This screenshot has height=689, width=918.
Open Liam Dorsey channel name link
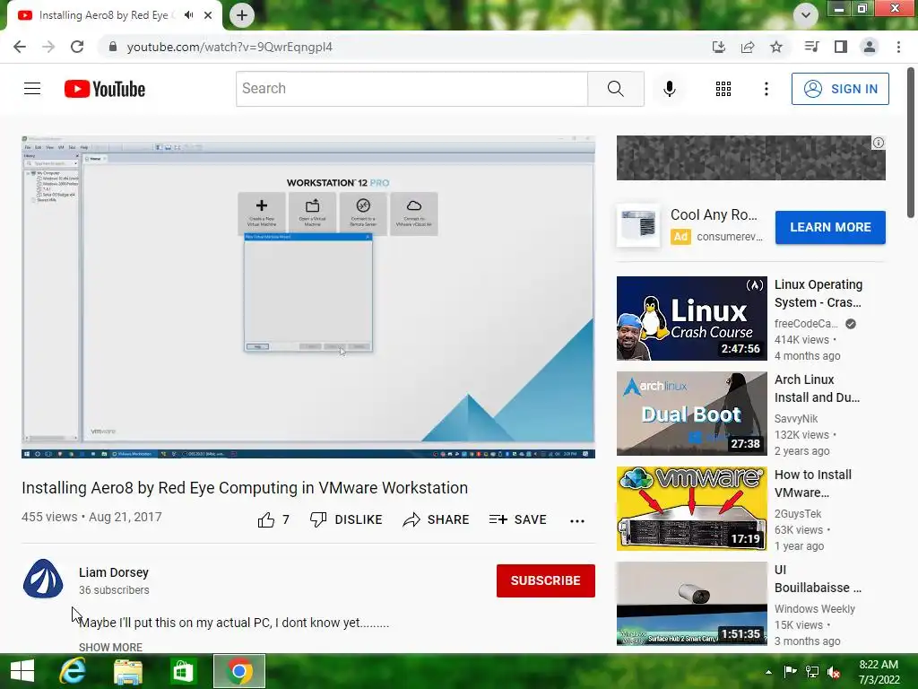(x=114, y=572)
